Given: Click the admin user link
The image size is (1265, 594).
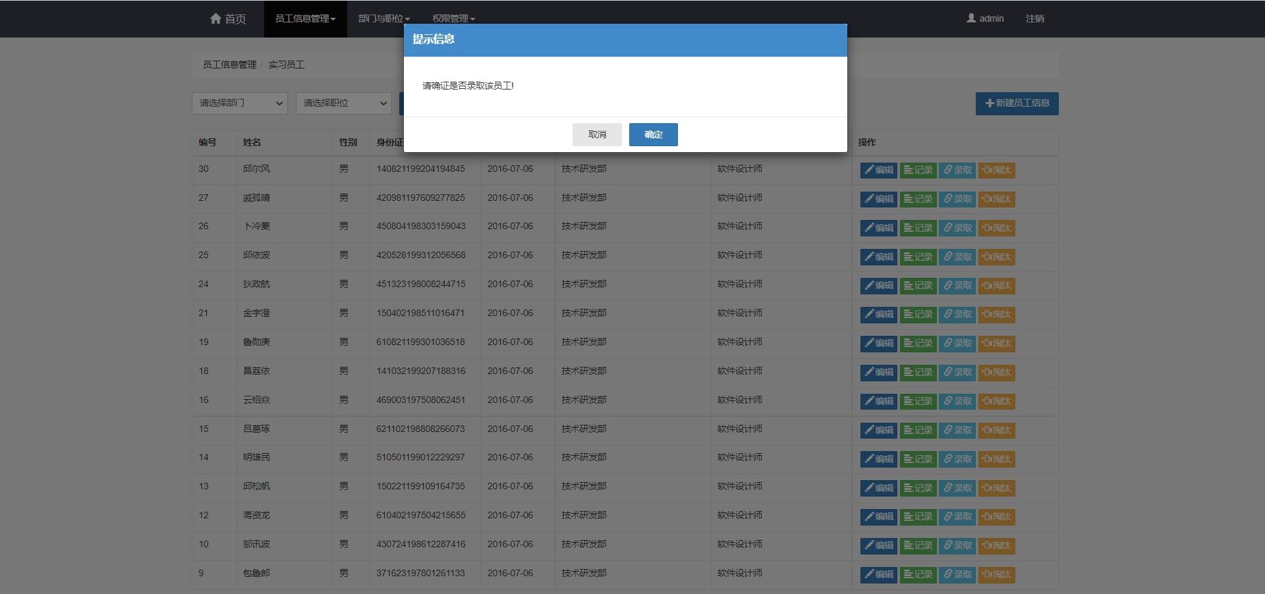Looking at the screenshot, I should click(985, 18).
